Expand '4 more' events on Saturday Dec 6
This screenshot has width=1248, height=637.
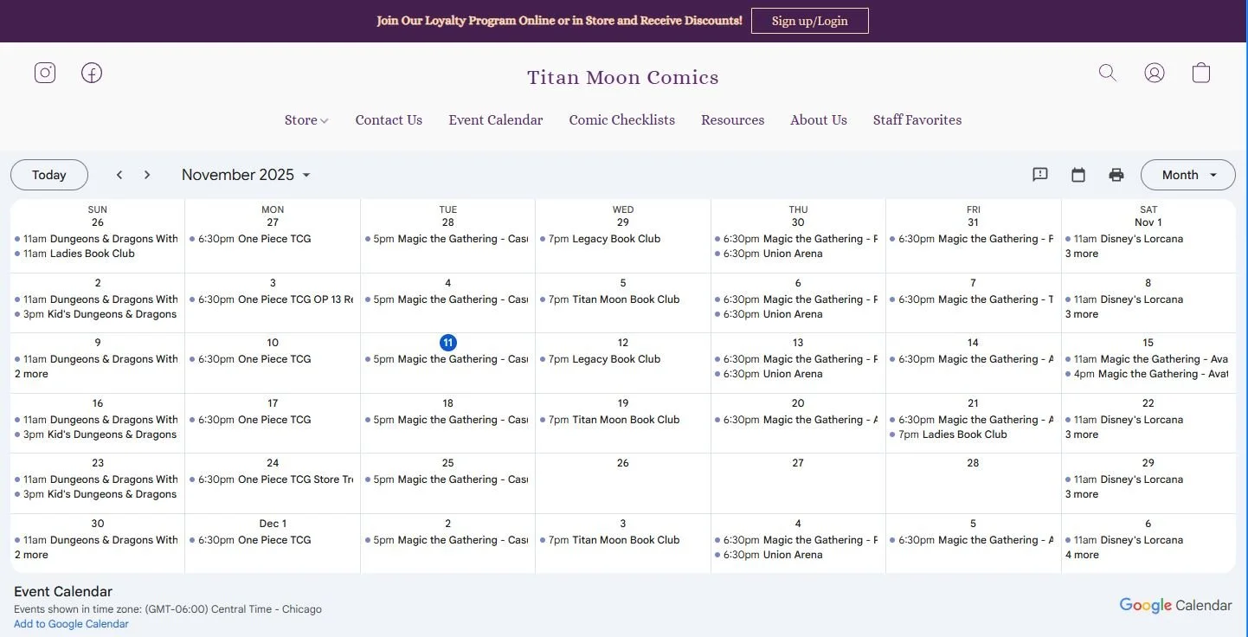tap(1082, 555)
